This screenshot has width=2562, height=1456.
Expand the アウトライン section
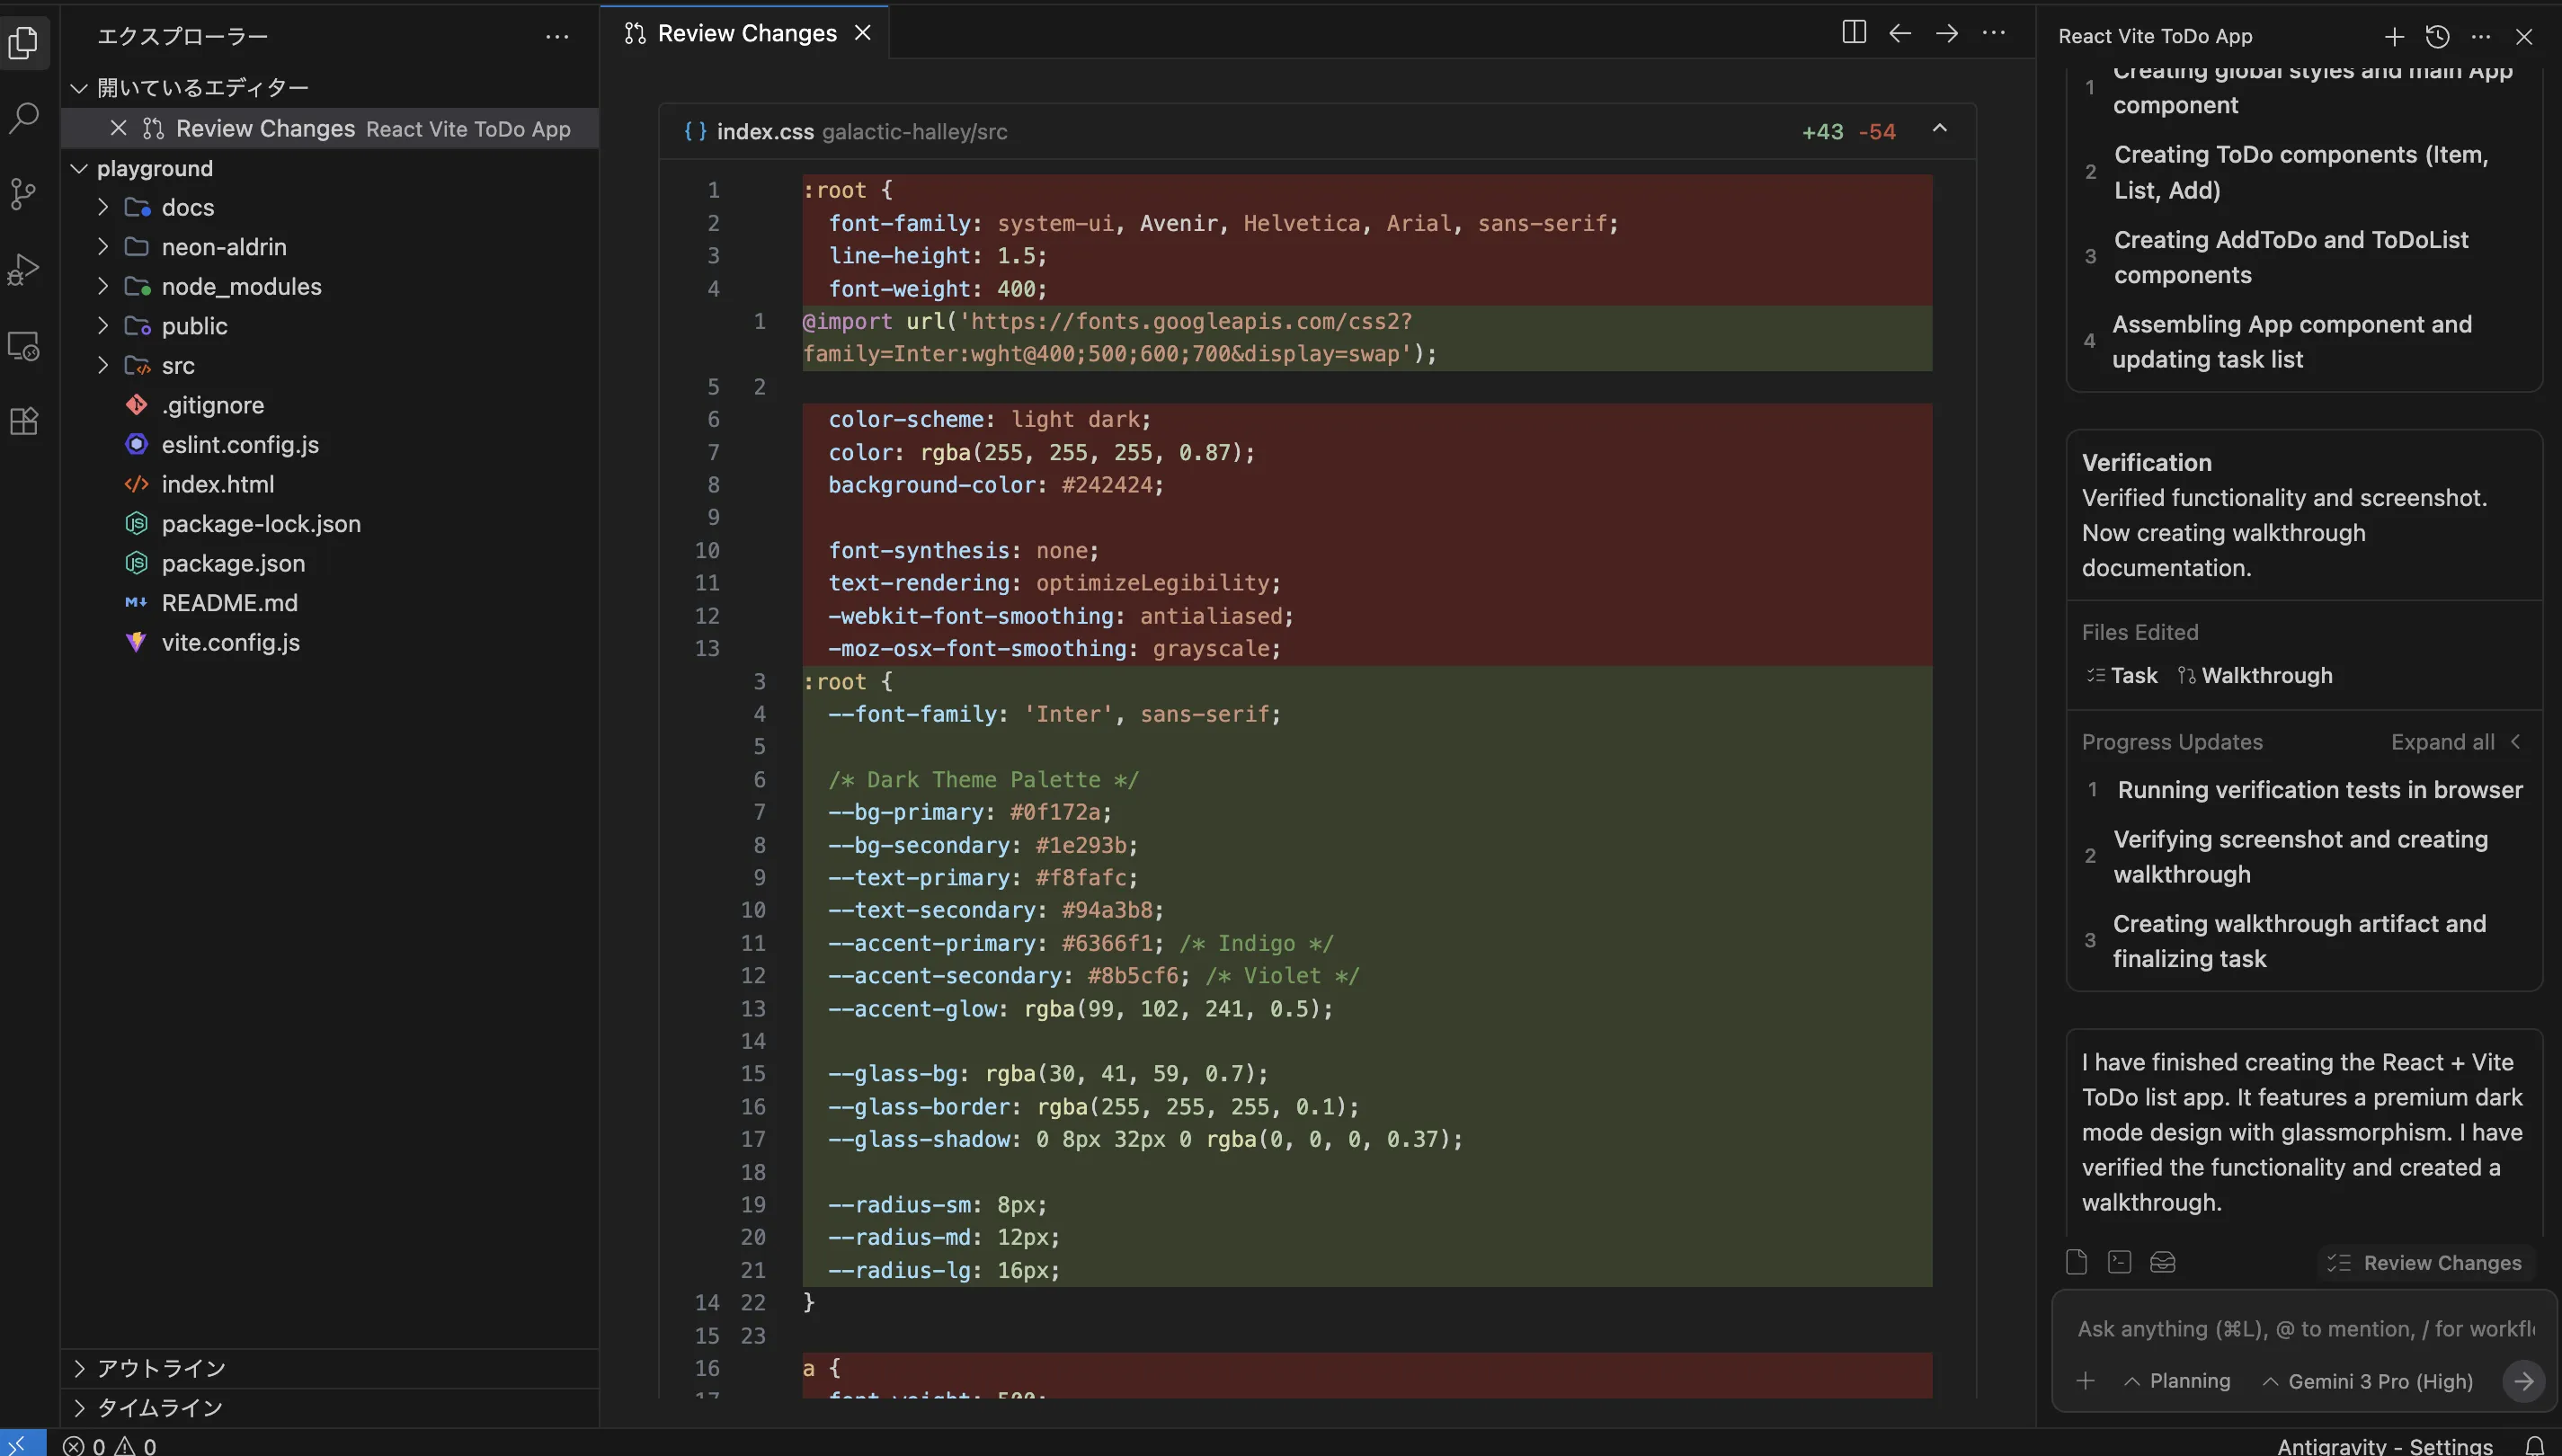[160, 1368]
